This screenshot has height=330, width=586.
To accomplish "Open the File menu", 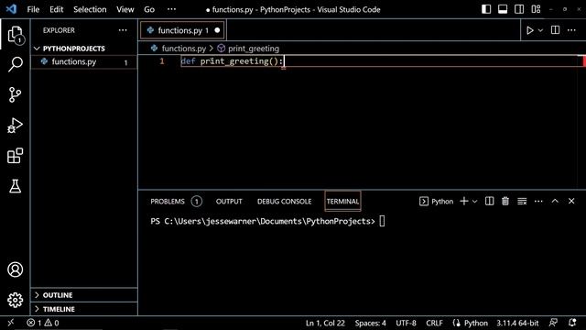I will point(33,9).
